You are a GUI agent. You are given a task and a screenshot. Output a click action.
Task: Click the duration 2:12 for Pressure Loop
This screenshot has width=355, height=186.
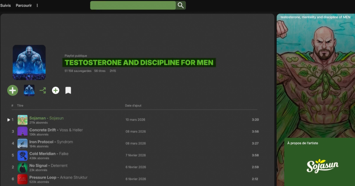point(255,179)
